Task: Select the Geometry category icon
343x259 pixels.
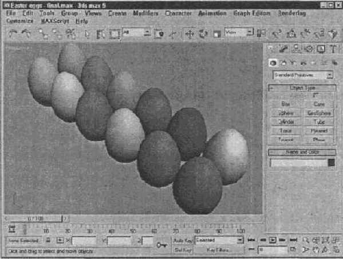Action: [273, 63]
